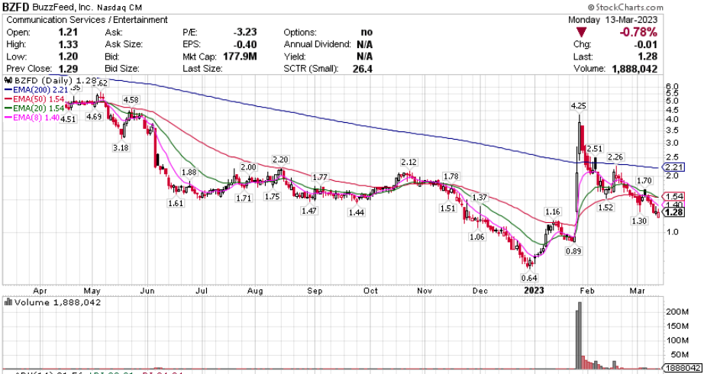Click the 0.64 low price label
This screenshot has width=704, height=374.
530,277
